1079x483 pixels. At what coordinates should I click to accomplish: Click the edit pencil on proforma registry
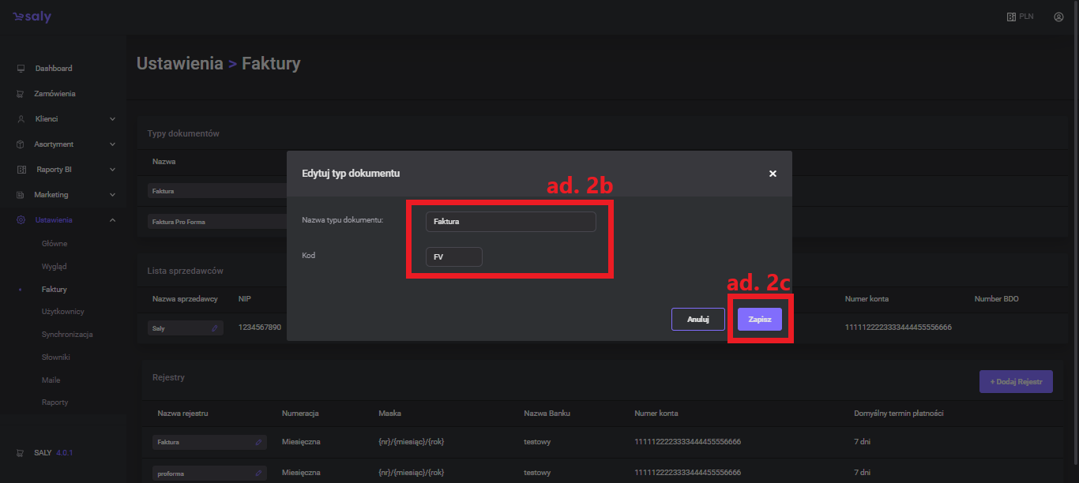tap(258, 474)
